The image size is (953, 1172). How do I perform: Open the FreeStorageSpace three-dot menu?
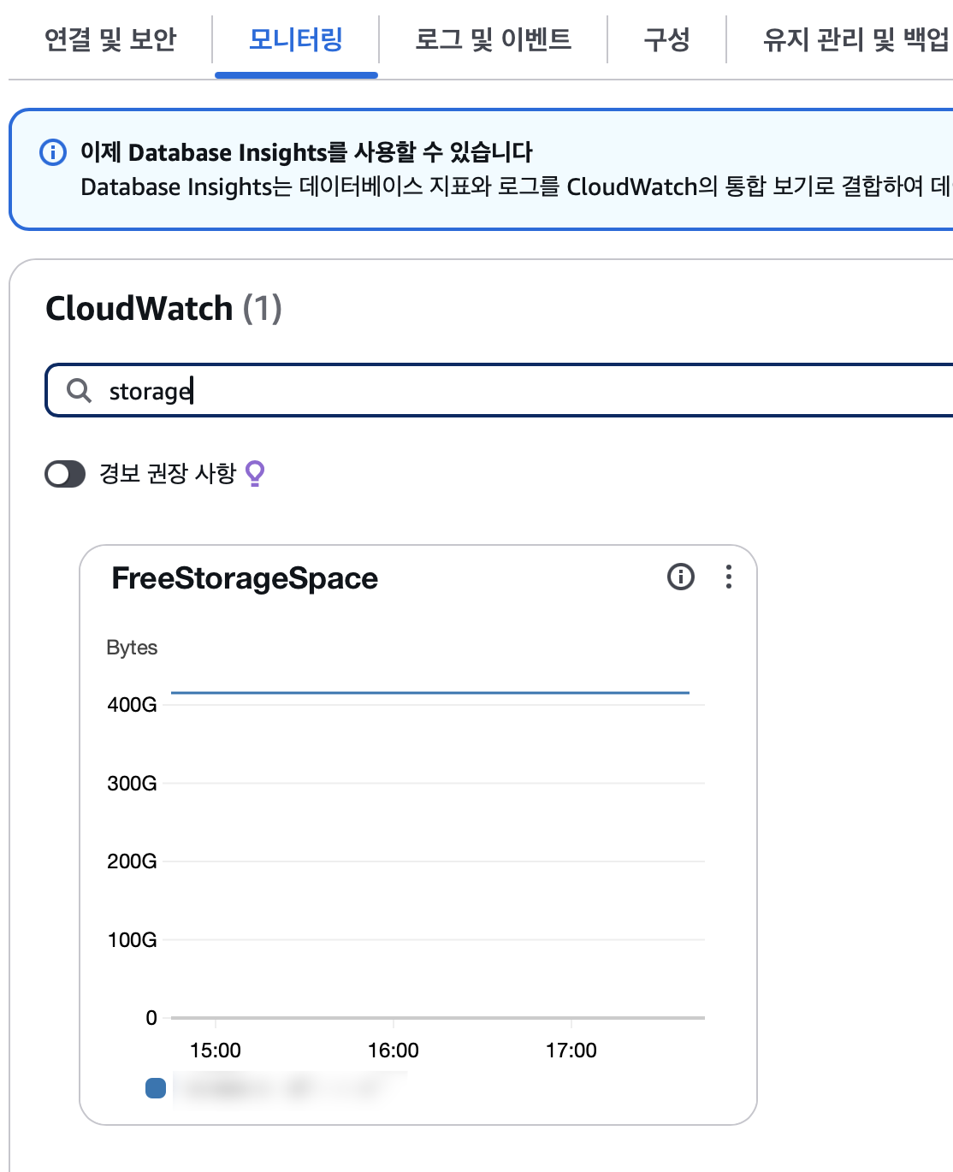(729, 577)
